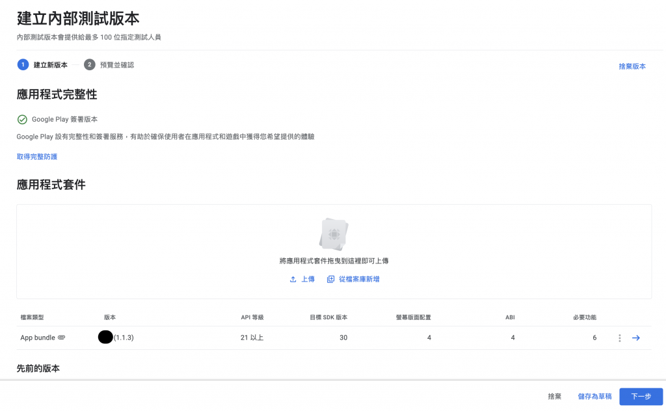This screenshot has width=666, height=411.
Task: Click the paperclip icon next to App bundle
Action: (62, 338)
